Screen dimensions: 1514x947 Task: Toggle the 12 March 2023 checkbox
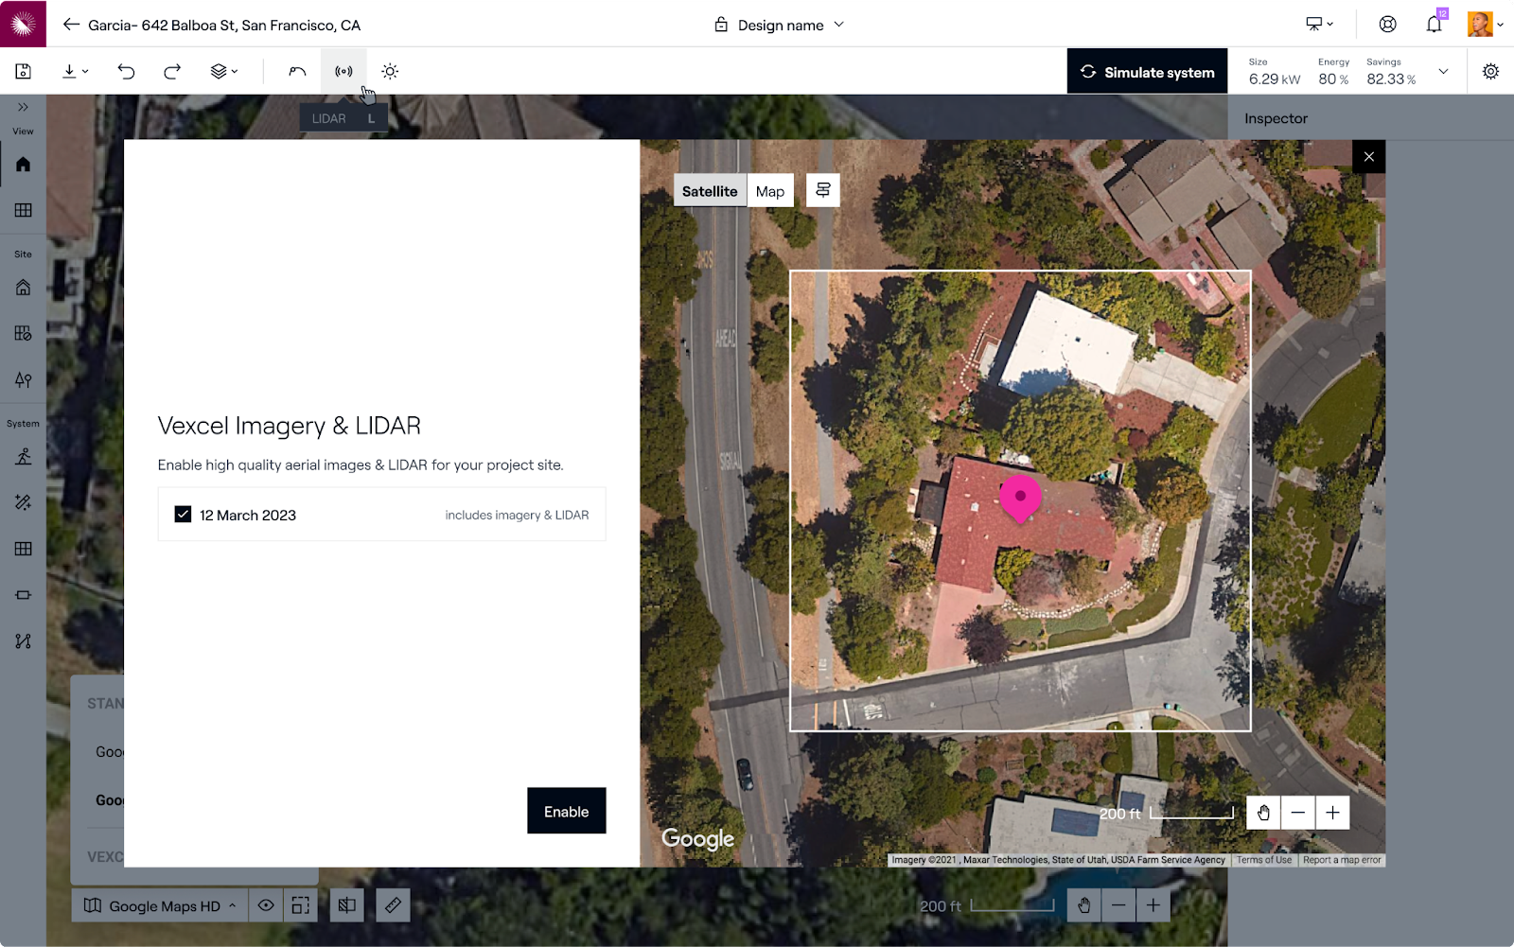coord(183,515)
